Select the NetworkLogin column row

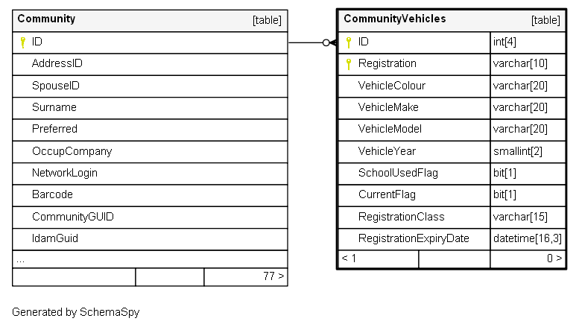pyautogui.click(x=150, y=174)
